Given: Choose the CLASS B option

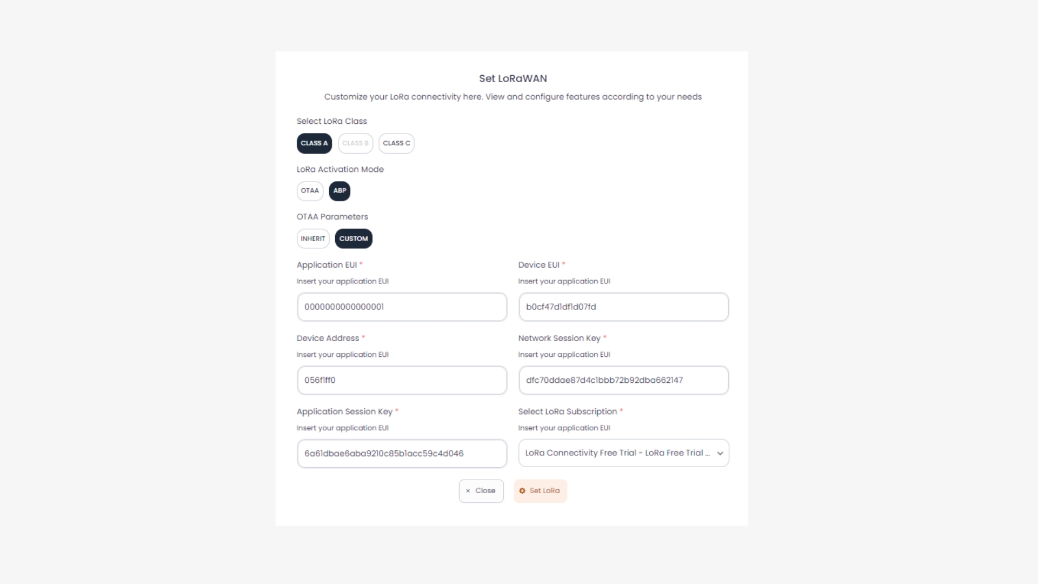Looking at the screenshot, I should coord(355,143).
